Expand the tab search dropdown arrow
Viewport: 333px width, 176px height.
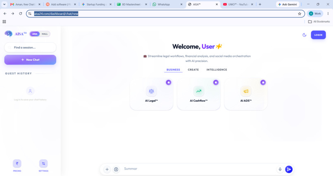4,4
